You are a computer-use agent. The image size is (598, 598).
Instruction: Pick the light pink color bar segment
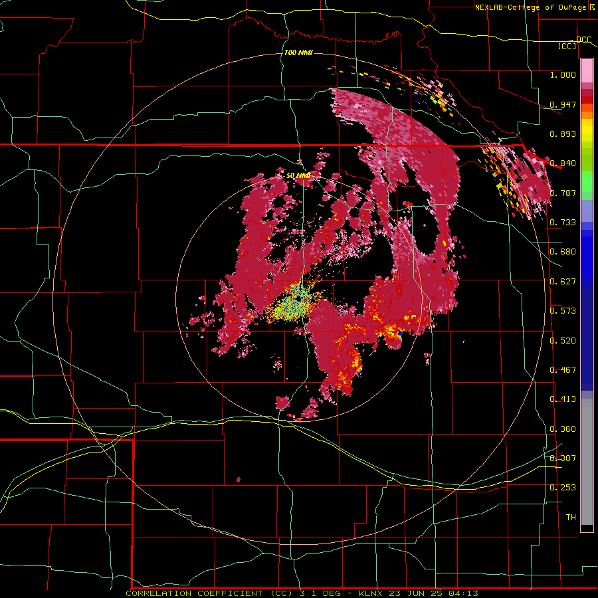coord(587,71)
